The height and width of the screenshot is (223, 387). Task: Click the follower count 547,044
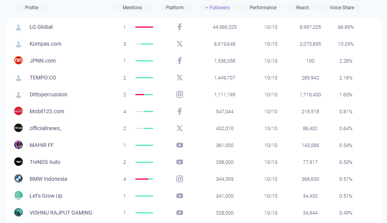[225, 111]
